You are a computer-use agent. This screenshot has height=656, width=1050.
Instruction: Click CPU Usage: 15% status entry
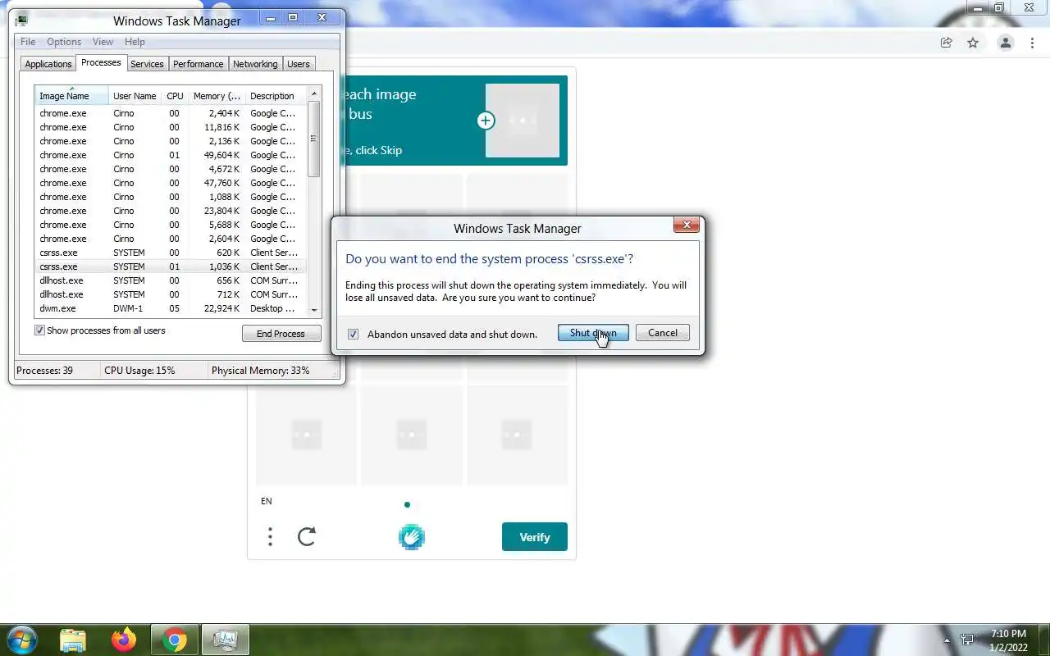tap(139, 371)
